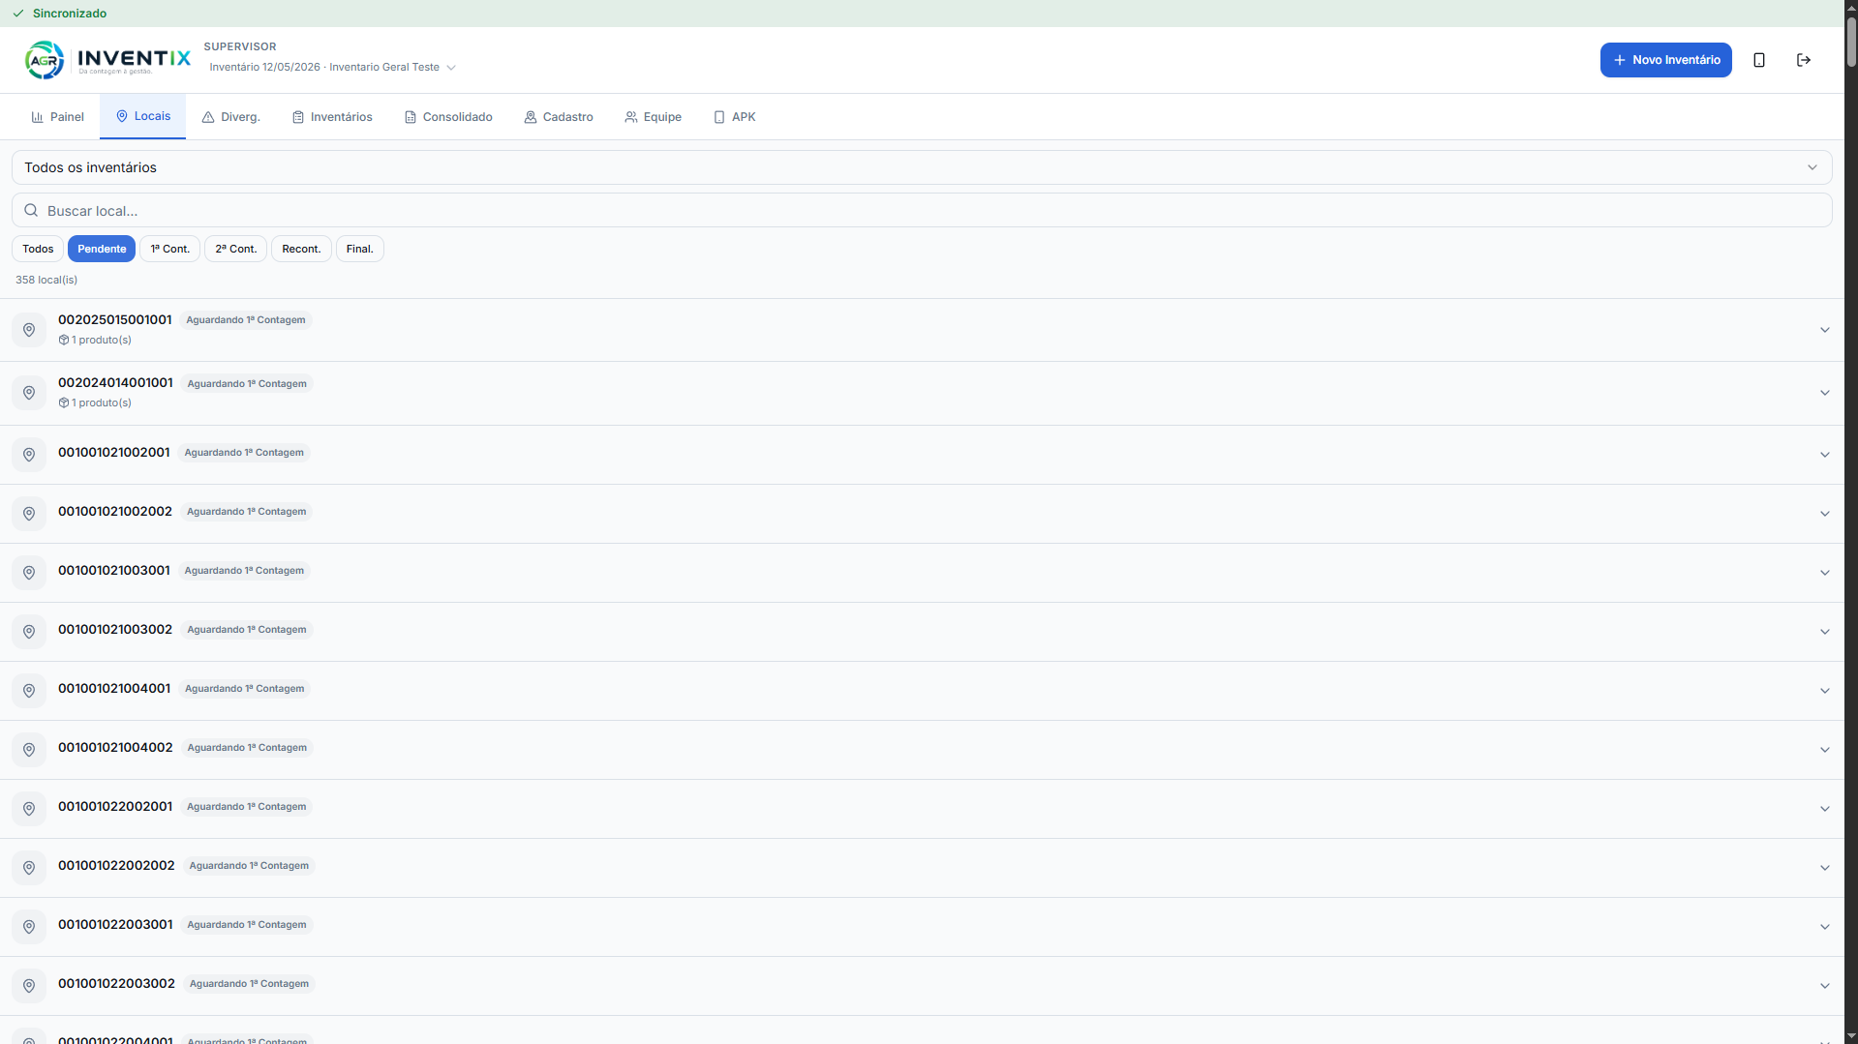This screenshot has width=1858, height=1044.
Task: Click the package icon under 002024014001001
Action: point(64,403)
